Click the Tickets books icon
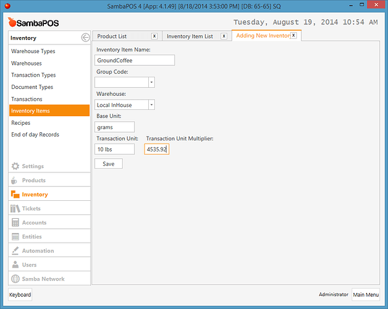The image size is (388, 309). (x=15, y=208)
